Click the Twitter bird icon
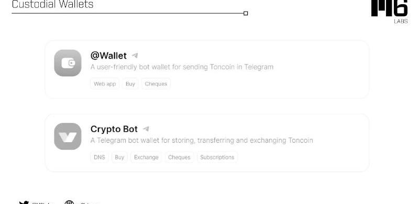The width and height of the screenshot is (419, 204). click(24, 202)
